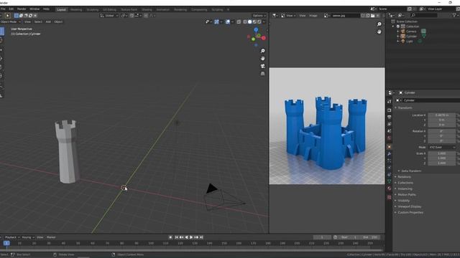460x258 pixels.
Task: Click the image editor zoom magnifier icon
Action: 379,24
